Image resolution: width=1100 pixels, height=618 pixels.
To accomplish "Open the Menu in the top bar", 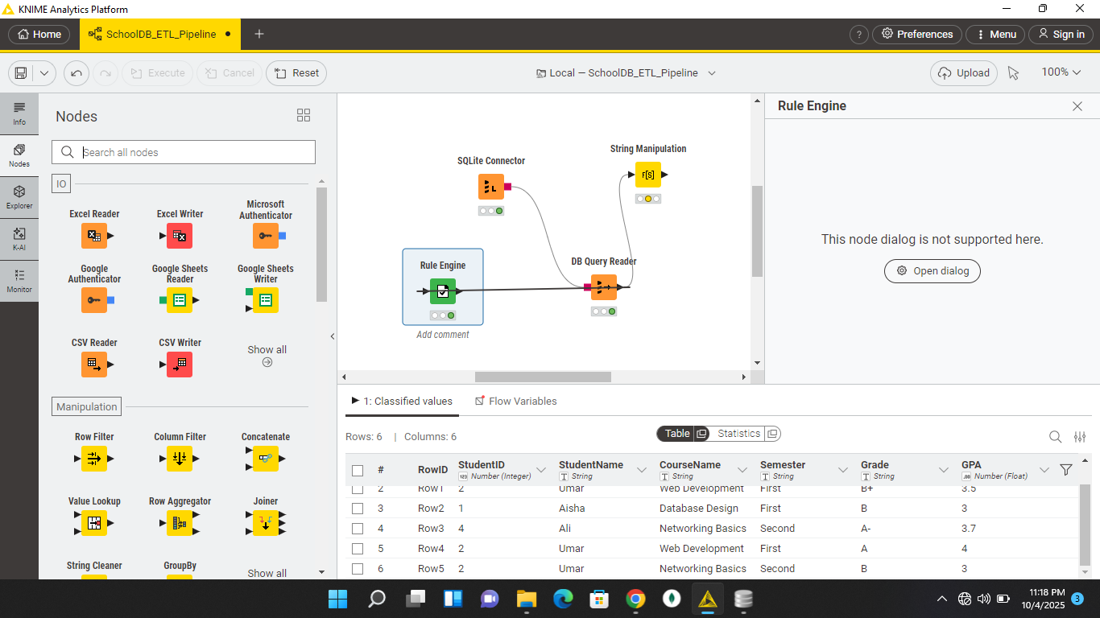I will [995, 34].
